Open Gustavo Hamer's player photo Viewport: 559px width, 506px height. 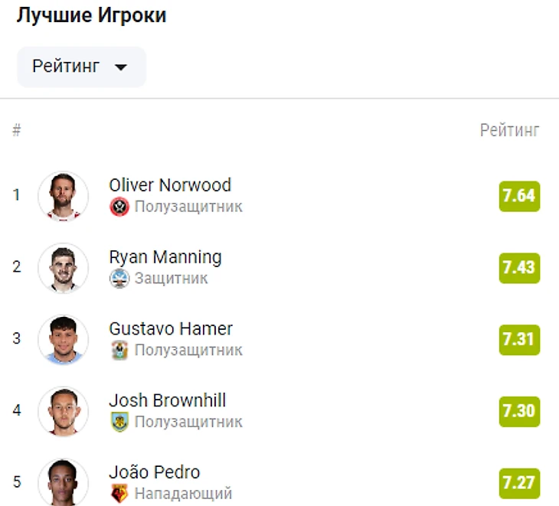63,339
